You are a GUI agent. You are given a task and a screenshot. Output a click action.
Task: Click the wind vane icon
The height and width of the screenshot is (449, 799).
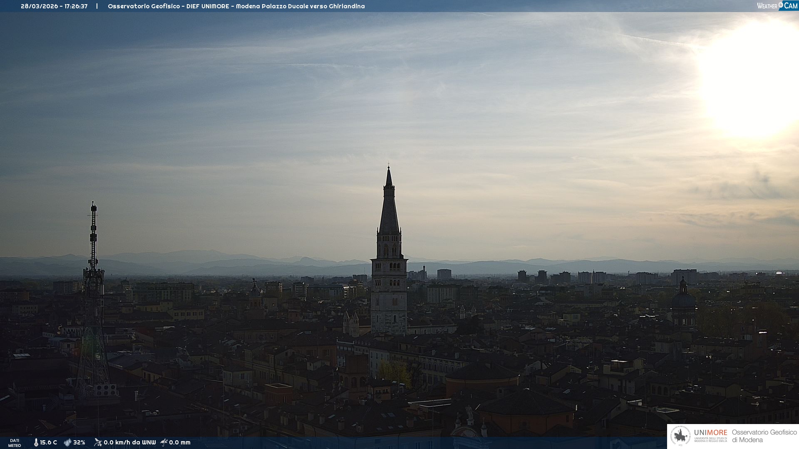pyautogui.click(x=98, y=442)
